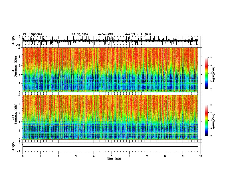
Task: Click the "ch.1(V)" waveform axis label
Action: (14, 41)
